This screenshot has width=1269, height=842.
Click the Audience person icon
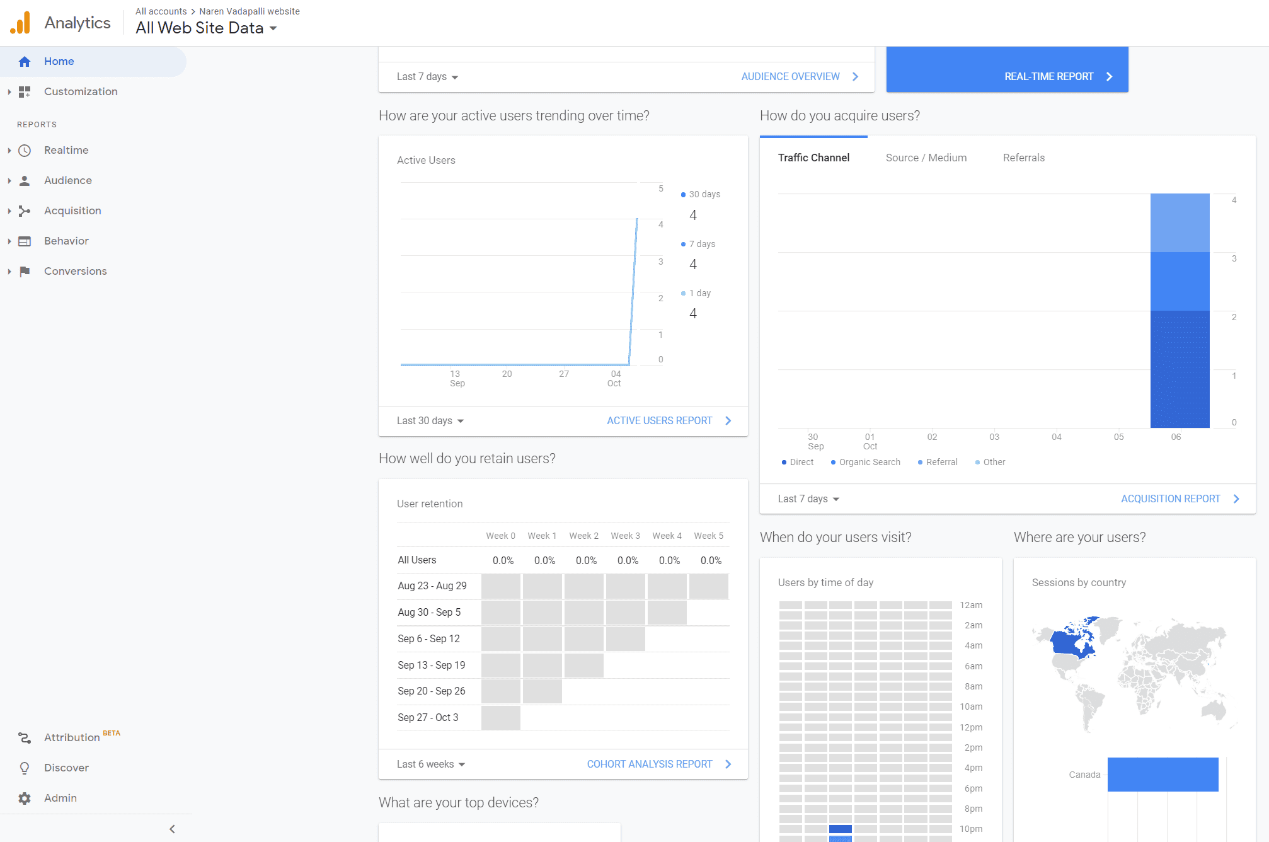pos(25,181)
